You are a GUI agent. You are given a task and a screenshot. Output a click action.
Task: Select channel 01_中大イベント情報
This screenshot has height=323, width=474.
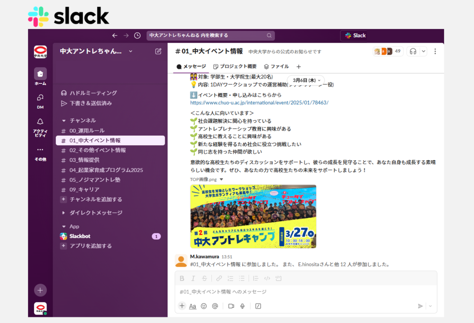pos(110,140)
